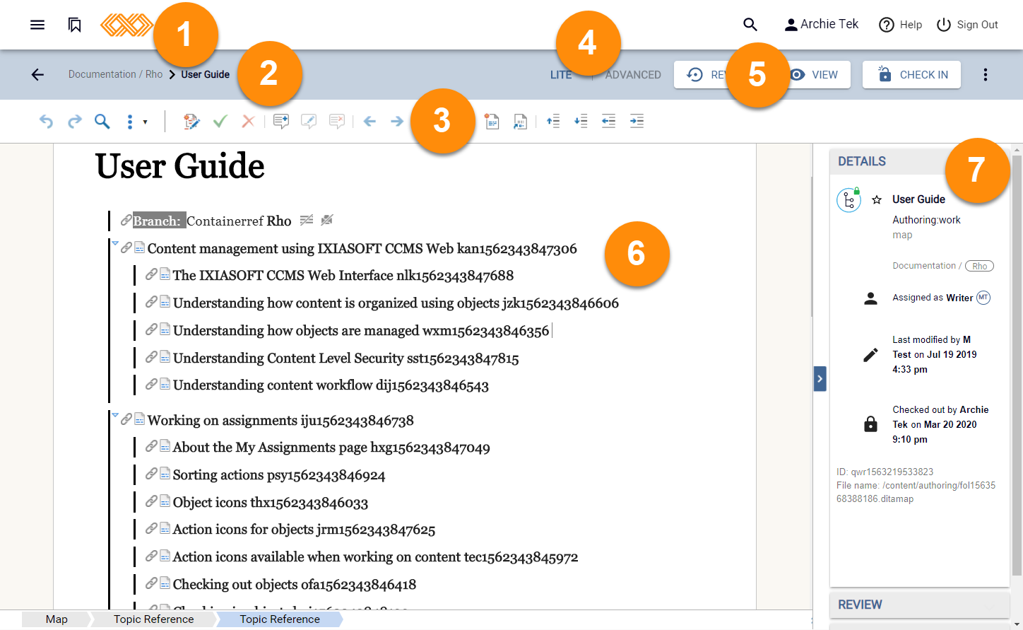Select the blue highlighted Topic Reference tab
The image size is (1023, 630).
[280, 619]
